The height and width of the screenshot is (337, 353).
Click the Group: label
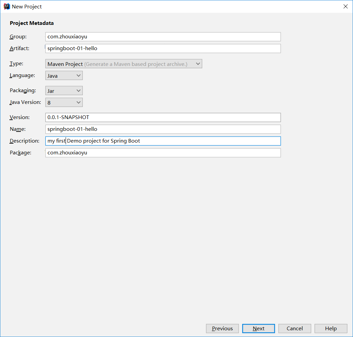click(x=18, y=37)
